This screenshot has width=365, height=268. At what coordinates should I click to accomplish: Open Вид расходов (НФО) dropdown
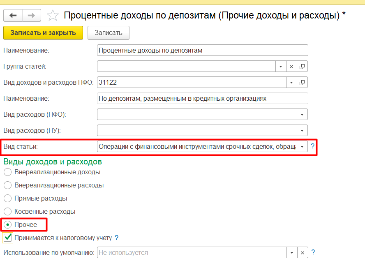pyautogui.click(x=302, y=114)
